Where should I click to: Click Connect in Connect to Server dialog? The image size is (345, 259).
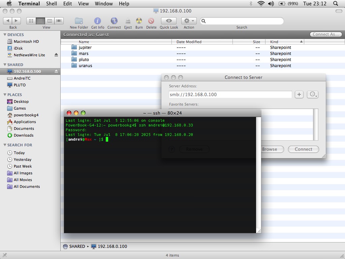tap(304, 149)
